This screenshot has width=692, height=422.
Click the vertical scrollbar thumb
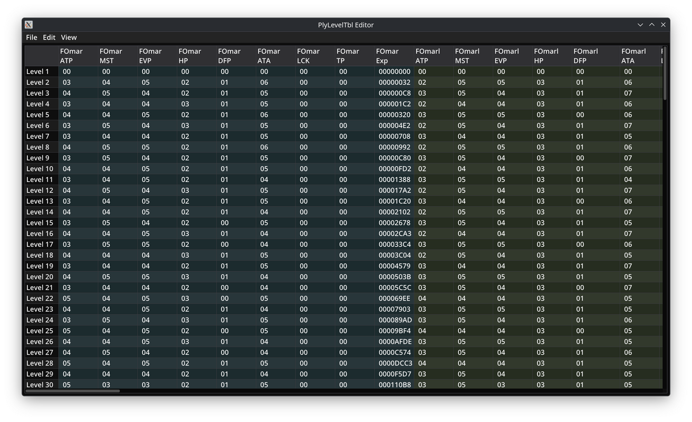click(x=665, y=74)
